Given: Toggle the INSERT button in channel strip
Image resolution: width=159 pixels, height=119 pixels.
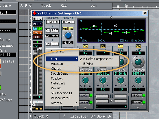Looking at the screenshot, I should (38, 24).
